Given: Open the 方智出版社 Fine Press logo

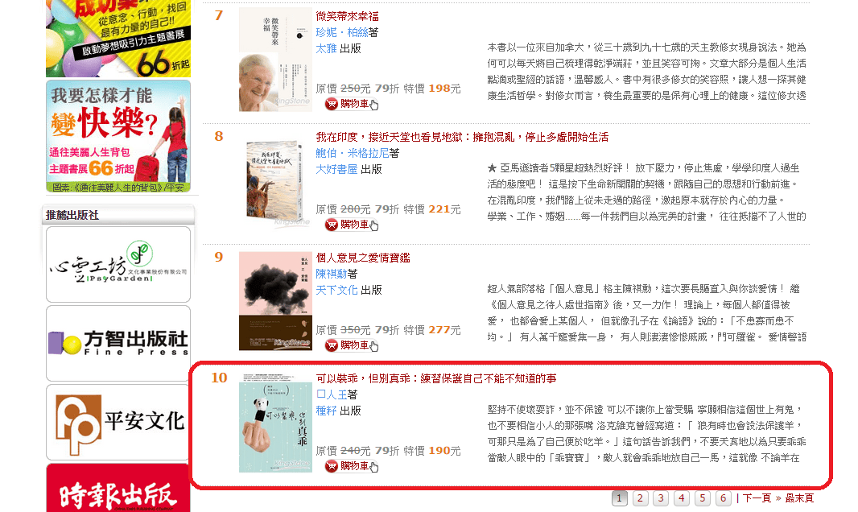Looking at the screenshot, I should pyautogui.click(x=118, y=343).
